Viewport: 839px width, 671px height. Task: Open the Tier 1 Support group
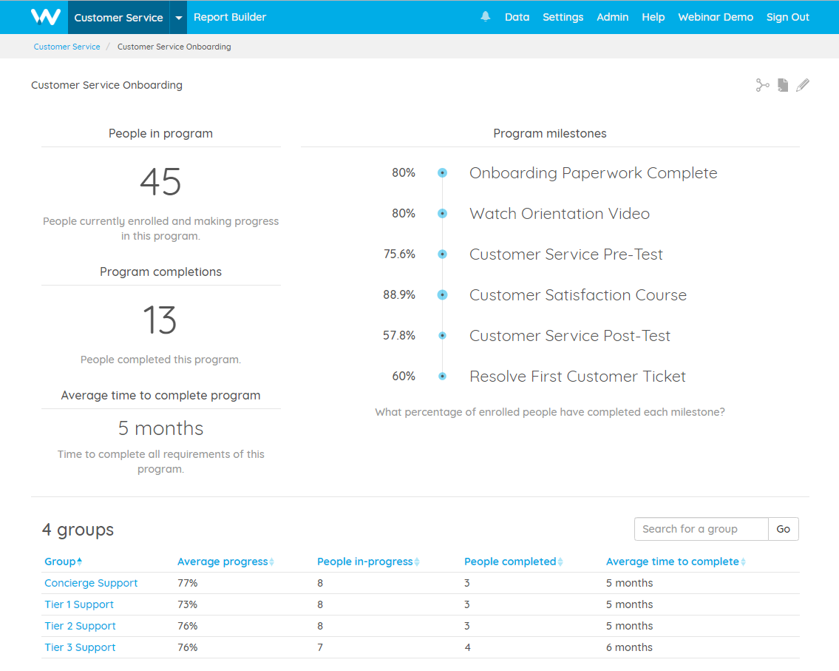click(x=79, y=604)
